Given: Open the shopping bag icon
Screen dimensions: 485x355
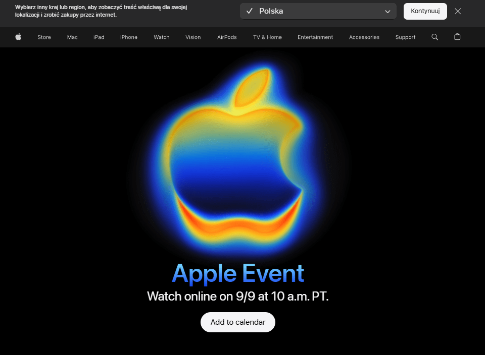Looking at the screenshot, I should 457,37.
